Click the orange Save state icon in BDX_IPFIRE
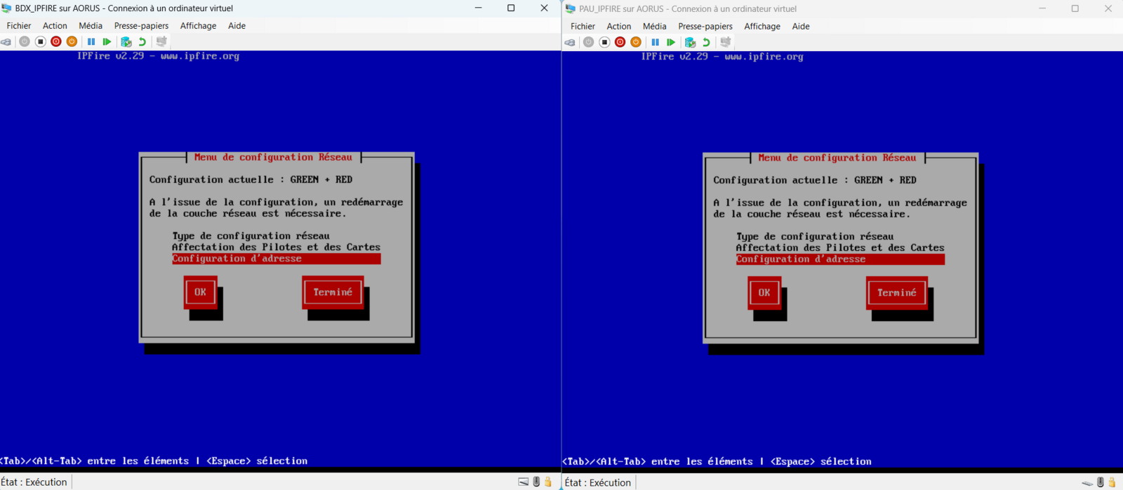 [72, 42]
